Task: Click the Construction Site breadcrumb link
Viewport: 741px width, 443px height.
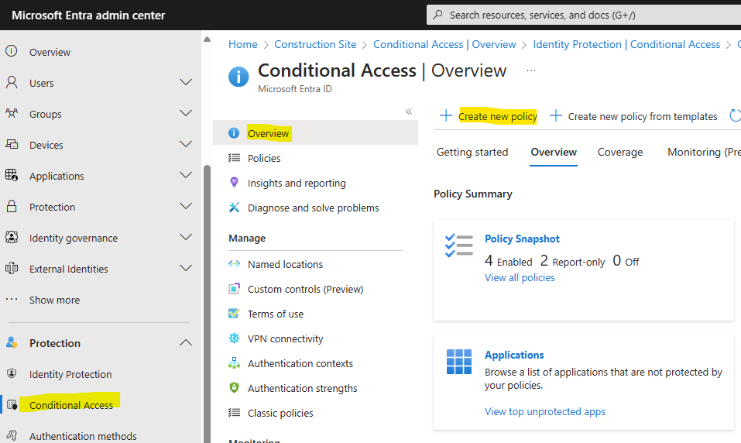Action: 315,44
